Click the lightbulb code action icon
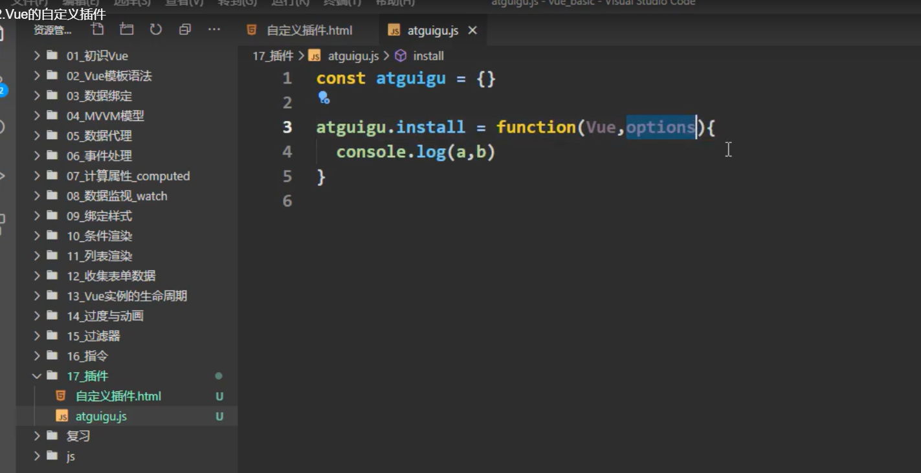The image size is (921, 473). 324,98
